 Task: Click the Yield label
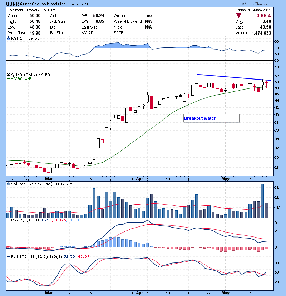pos(118,27)
